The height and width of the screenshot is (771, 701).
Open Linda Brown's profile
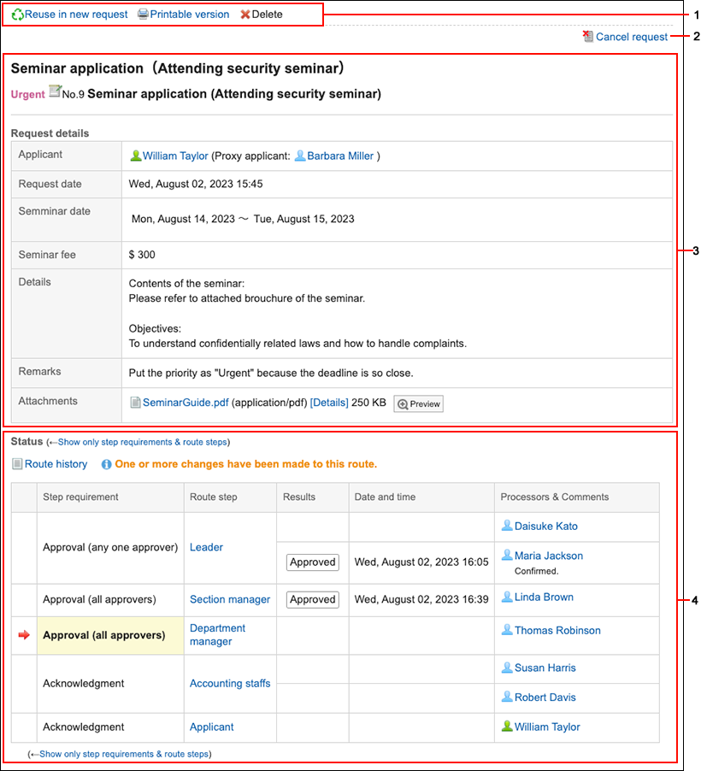[544, 597]
